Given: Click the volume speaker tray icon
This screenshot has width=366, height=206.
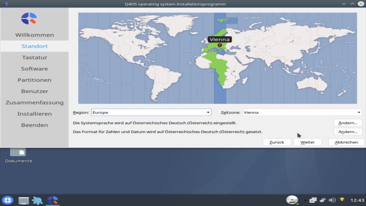Looking at the screenshot, I should coord(332,200).
